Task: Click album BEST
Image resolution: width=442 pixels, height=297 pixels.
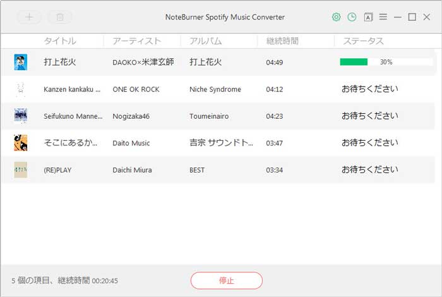Action: (x=197, y=170)
